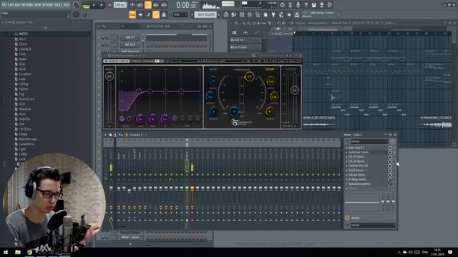Select the Lead 44 playlist track
Screen dimensions: 458x257
[x=245, y=40]
